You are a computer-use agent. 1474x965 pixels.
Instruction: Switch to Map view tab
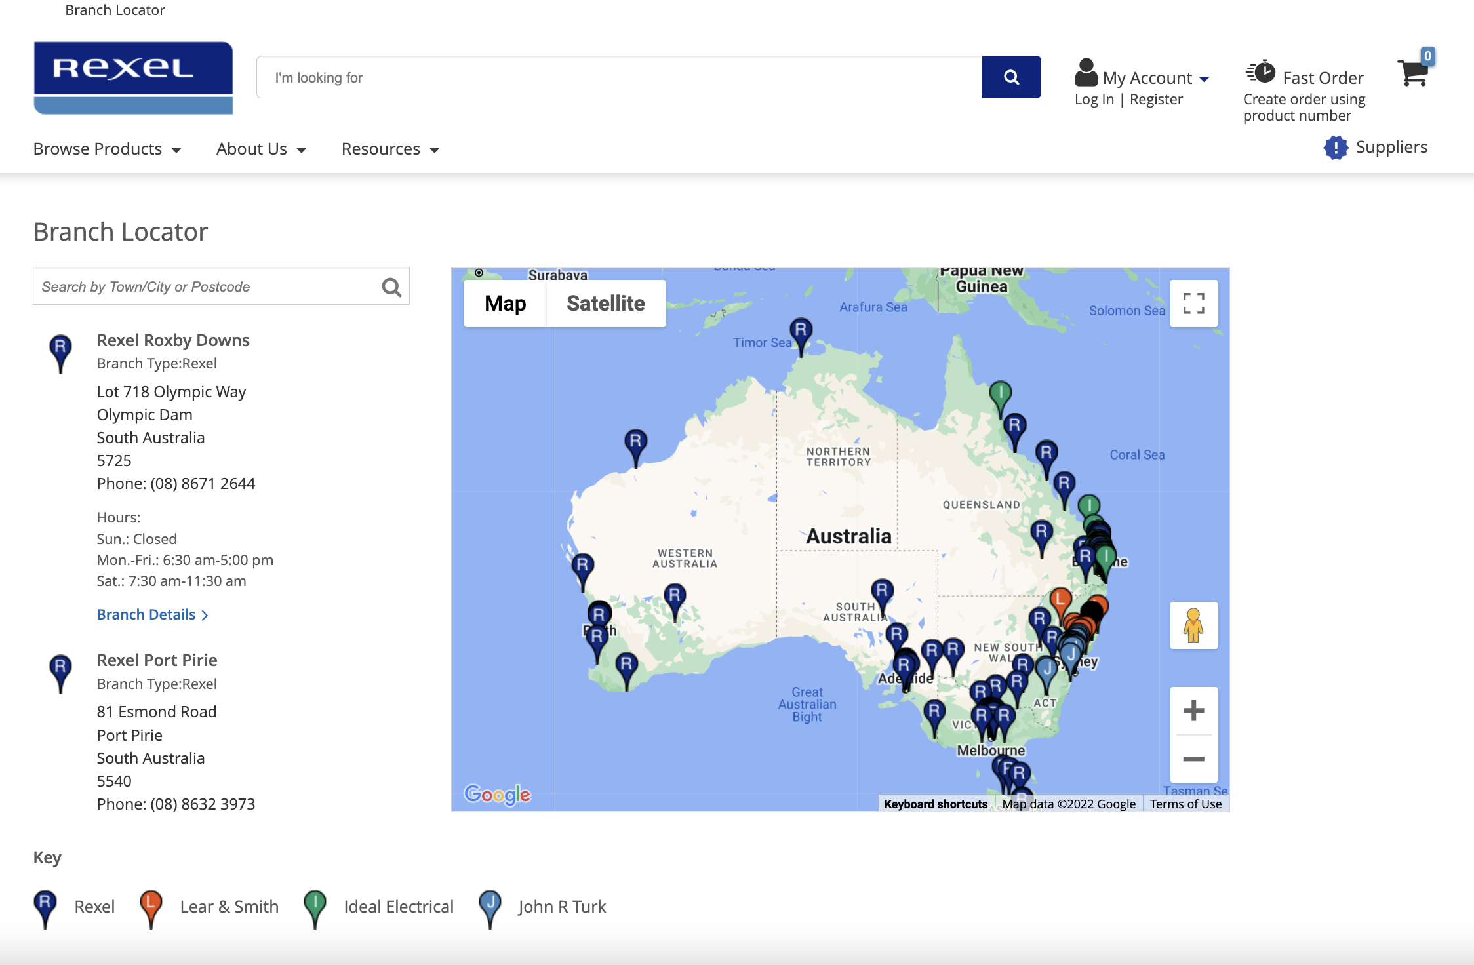[505, 304]
